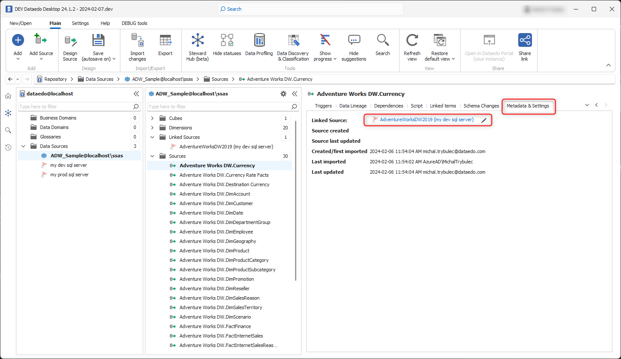This screenshot has height=359, width=621.
Task: Click the Add plus icon in ribbon
Action: pos(18,40)
